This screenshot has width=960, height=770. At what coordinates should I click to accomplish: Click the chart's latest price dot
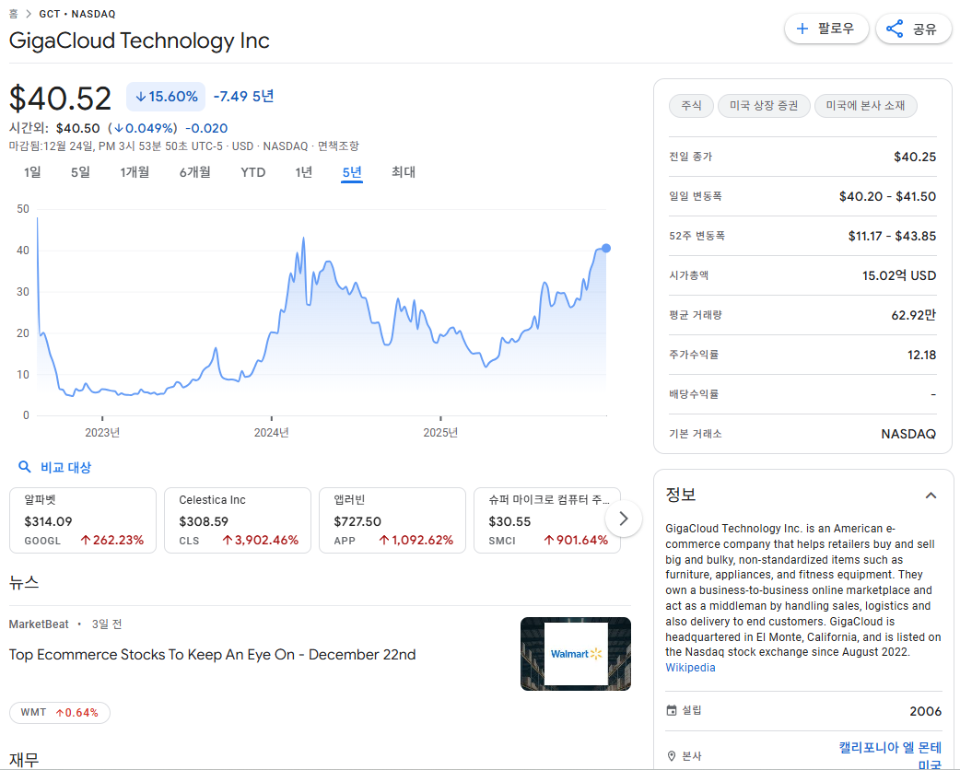point(606,248)
